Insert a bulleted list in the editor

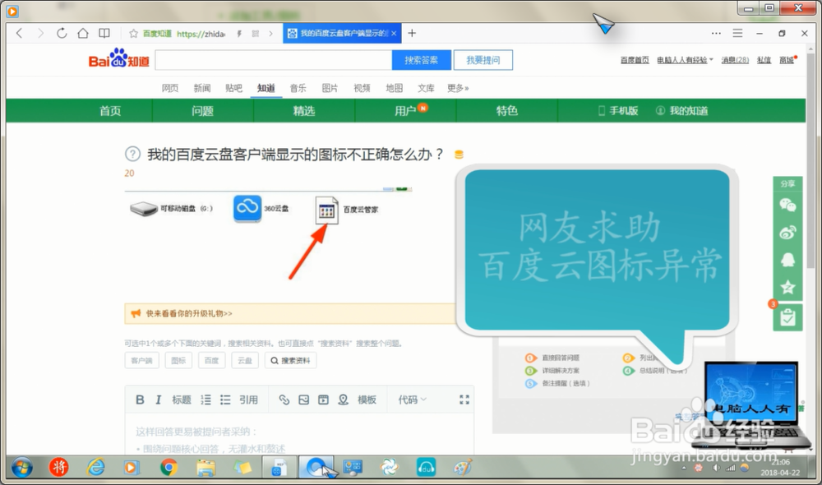pos(225,400)
